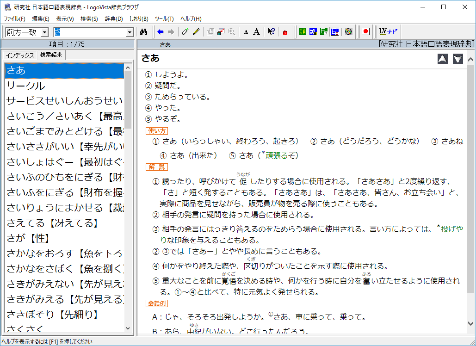The height and width of the screenshot is (346, 476).
Task: Click the 会話例 section label
Action: [x=157, y=303]
